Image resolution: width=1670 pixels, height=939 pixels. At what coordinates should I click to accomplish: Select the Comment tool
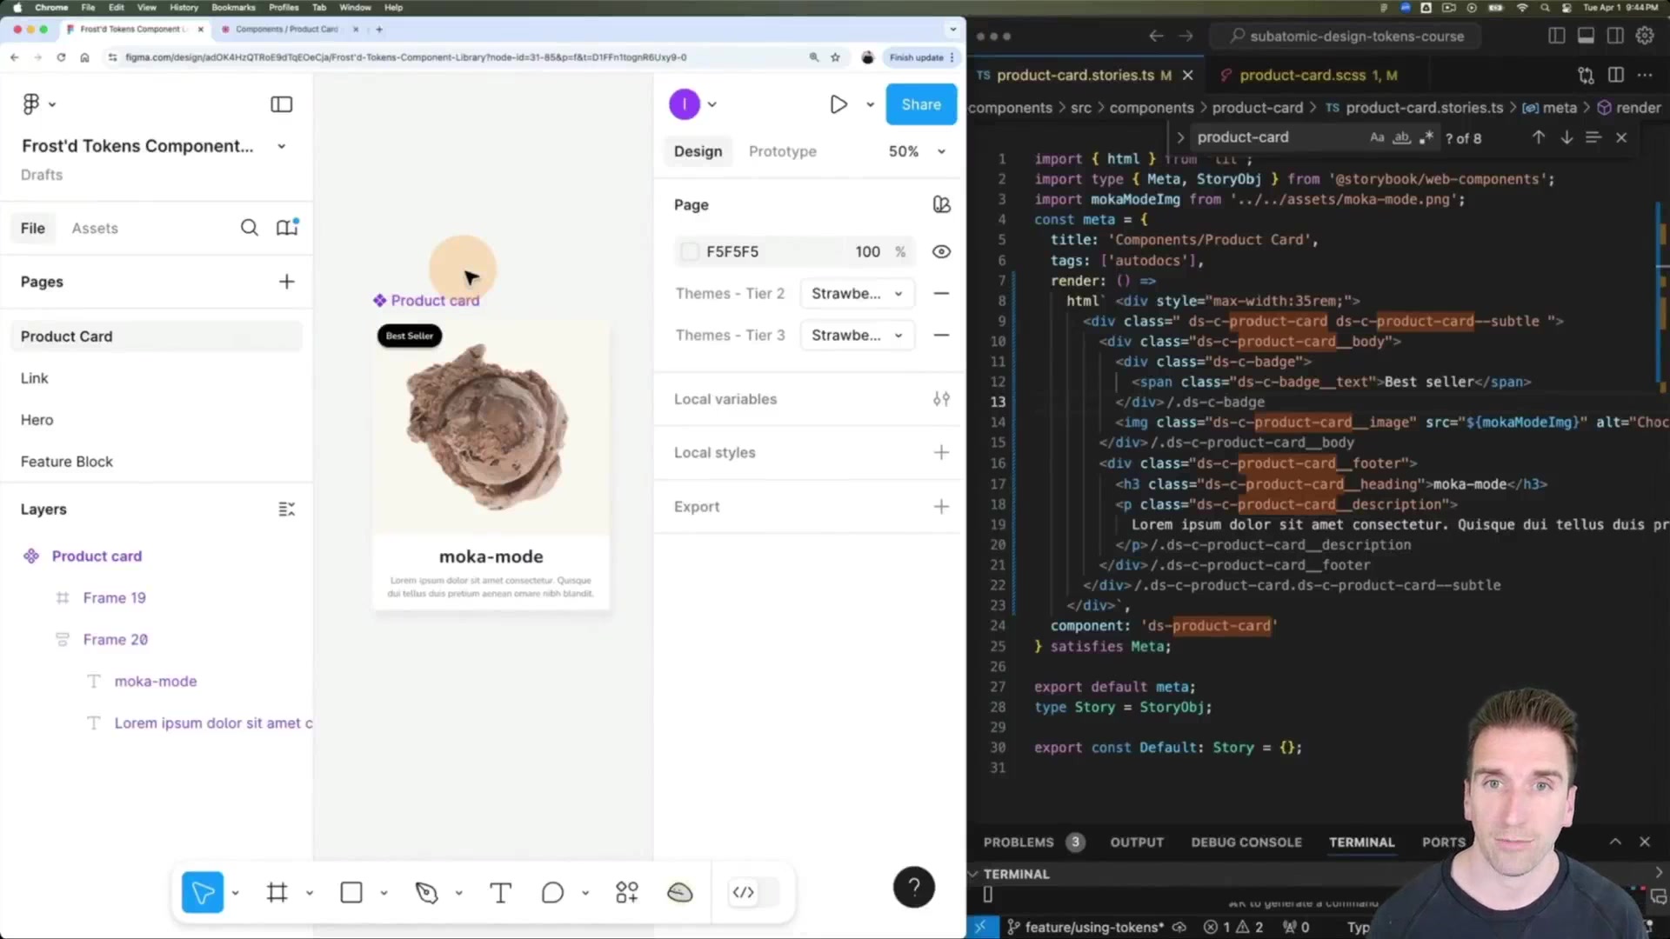[552, 892]
